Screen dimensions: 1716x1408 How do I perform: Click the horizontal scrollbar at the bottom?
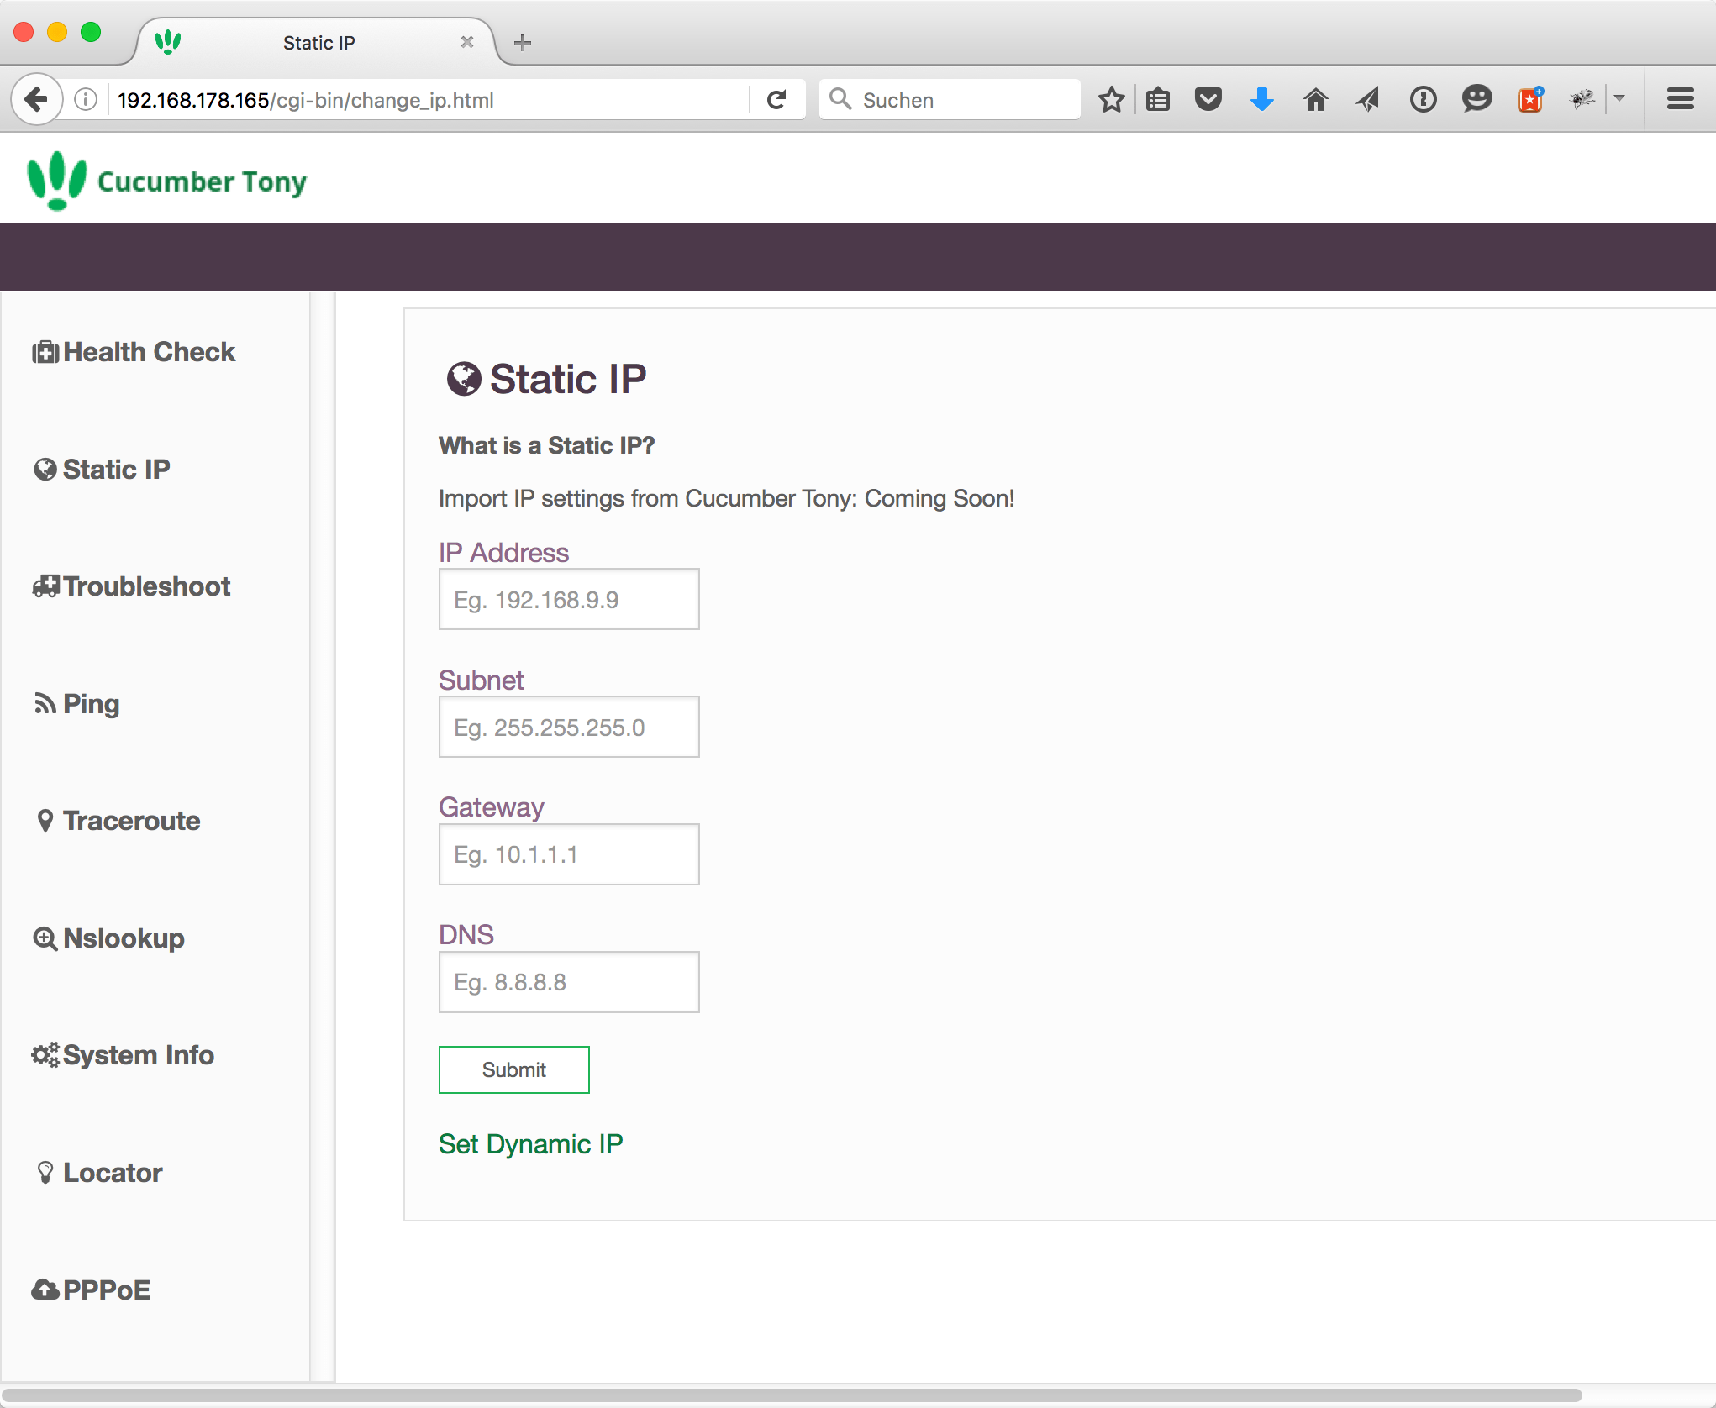tap(792, 1395)
